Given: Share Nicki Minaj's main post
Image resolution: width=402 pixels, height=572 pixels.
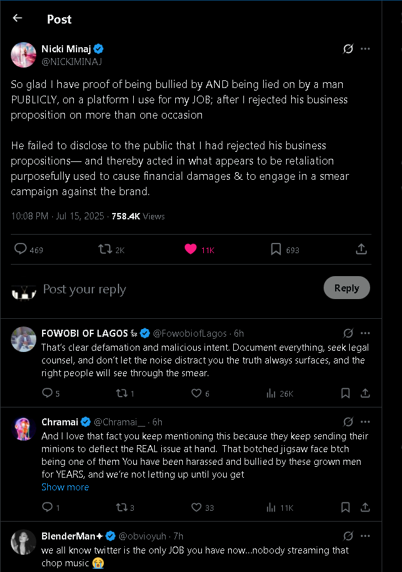Looking at the screenshot, I should 361,249.
